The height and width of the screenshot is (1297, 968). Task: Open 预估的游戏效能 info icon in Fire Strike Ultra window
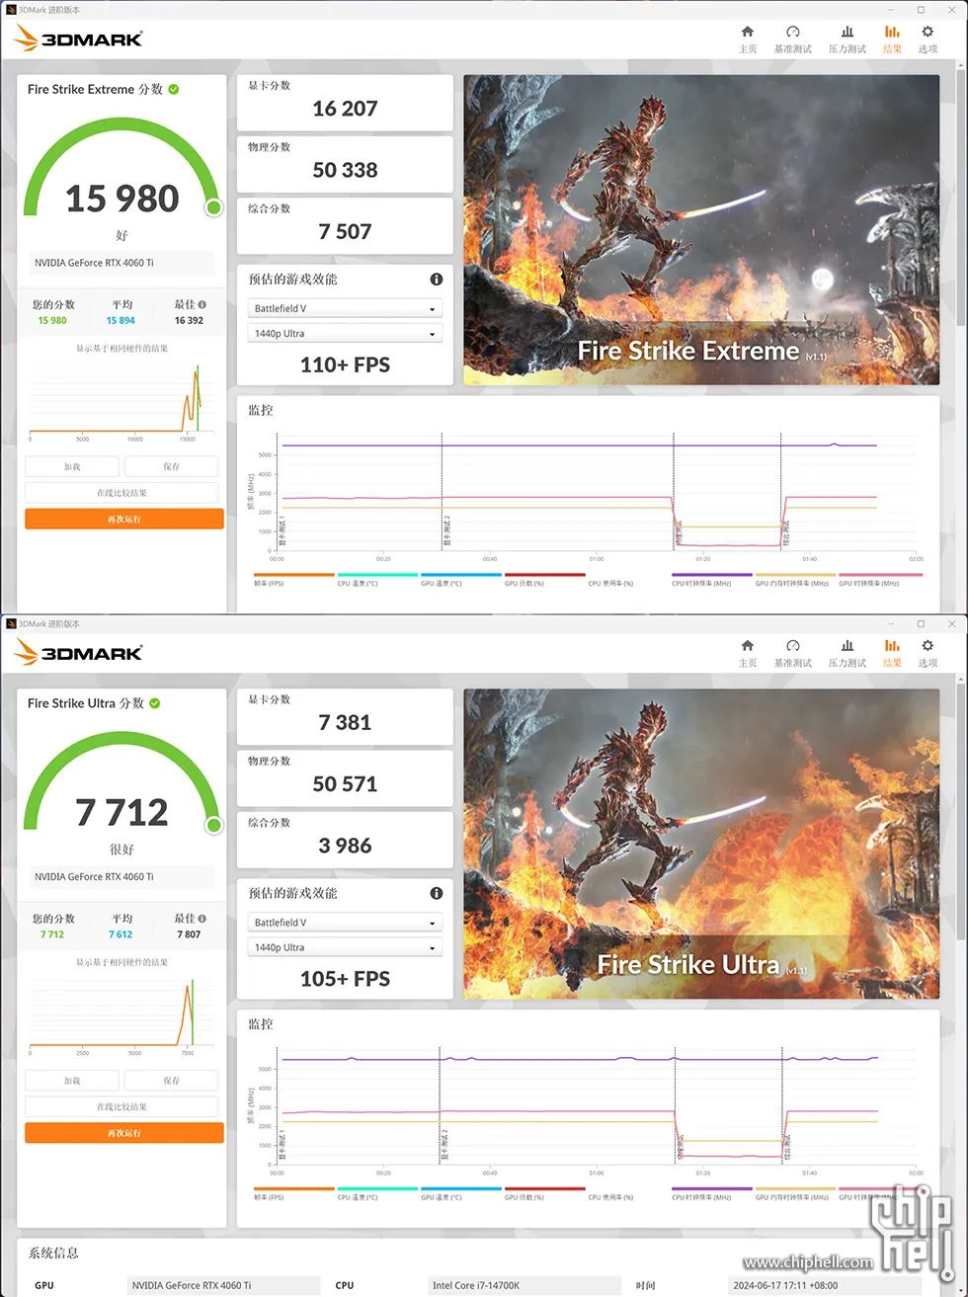437,893
